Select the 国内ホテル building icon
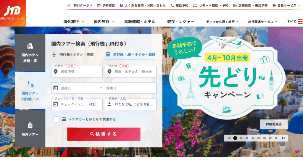Screen dimensions: 303x160 click(x=30, y=46)
